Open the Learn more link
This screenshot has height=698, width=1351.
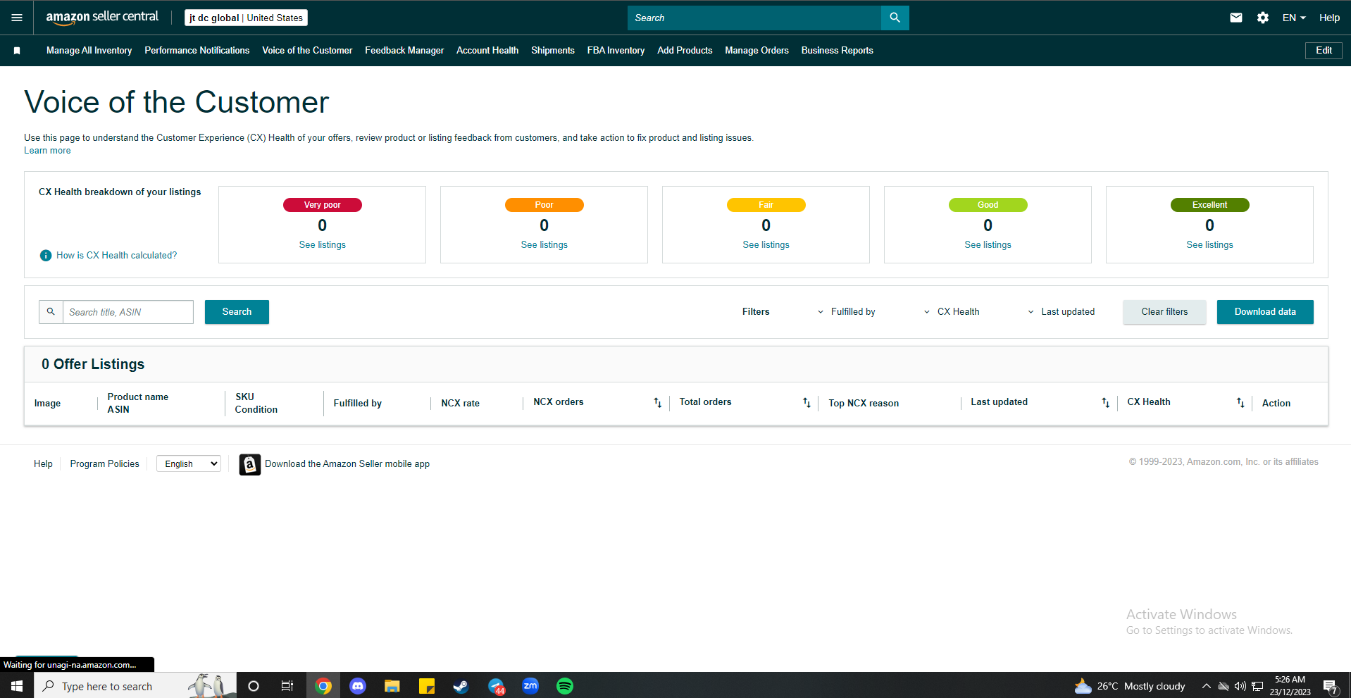pos(47,151)
